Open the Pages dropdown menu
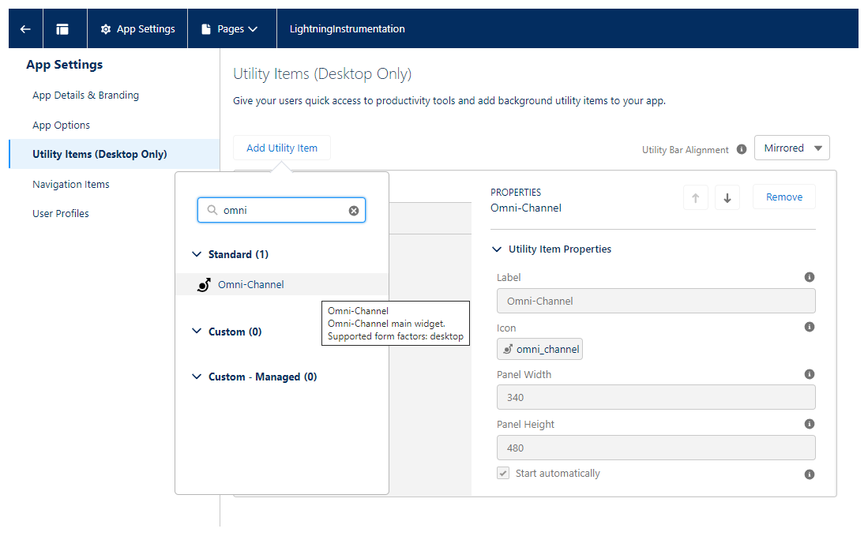Screen dimensions: 868x536 point(230,28)
